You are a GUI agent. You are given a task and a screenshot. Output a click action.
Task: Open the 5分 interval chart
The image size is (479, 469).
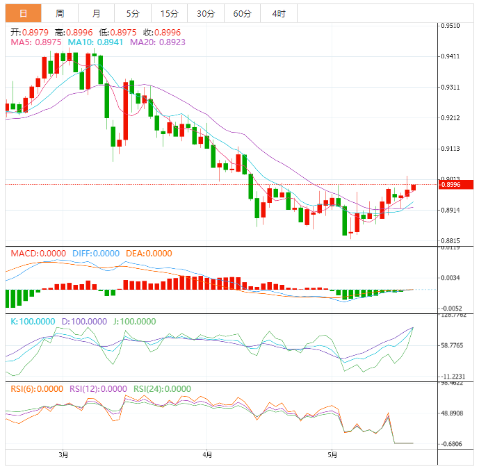tap(132, 13)
